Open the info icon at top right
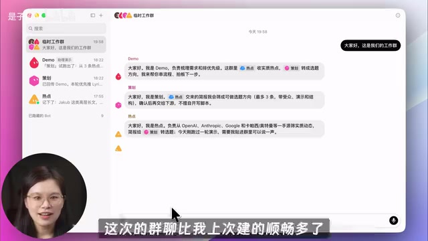Image resolution: width=428 pixels, height=241 pixels. 398,15
